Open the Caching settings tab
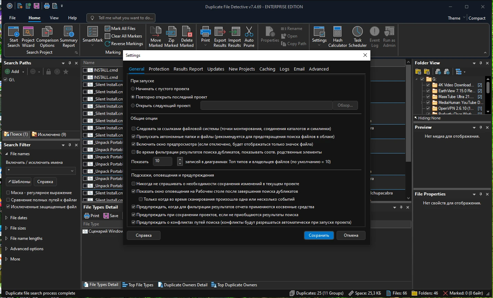493x298 pixels. click(267, 69)
